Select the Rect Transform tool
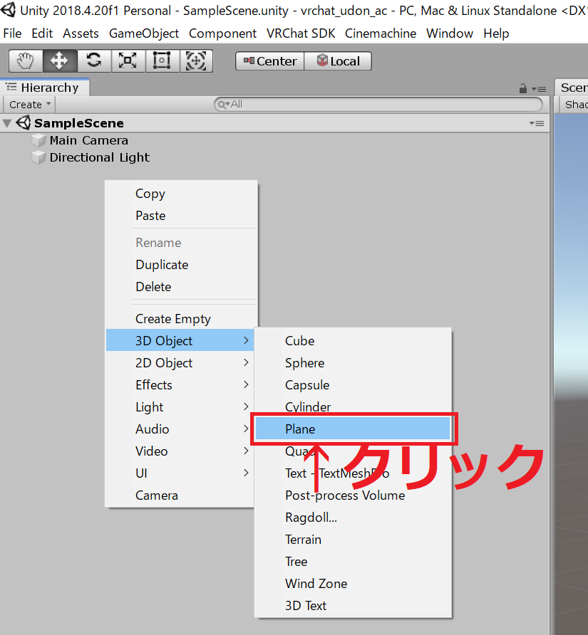The height and width of the screenshot is (635, 588). click(x=162, y=61)
